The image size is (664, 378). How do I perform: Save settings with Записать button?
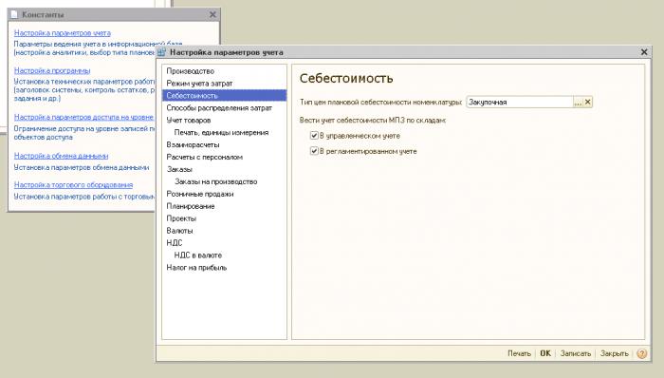pos(576,353)
